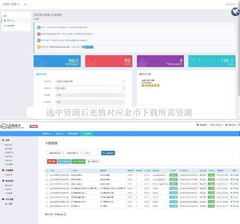This screenshot has width=240, height=224.
Task: Click the red delete button above table
Action: click(x=52, y=162)
